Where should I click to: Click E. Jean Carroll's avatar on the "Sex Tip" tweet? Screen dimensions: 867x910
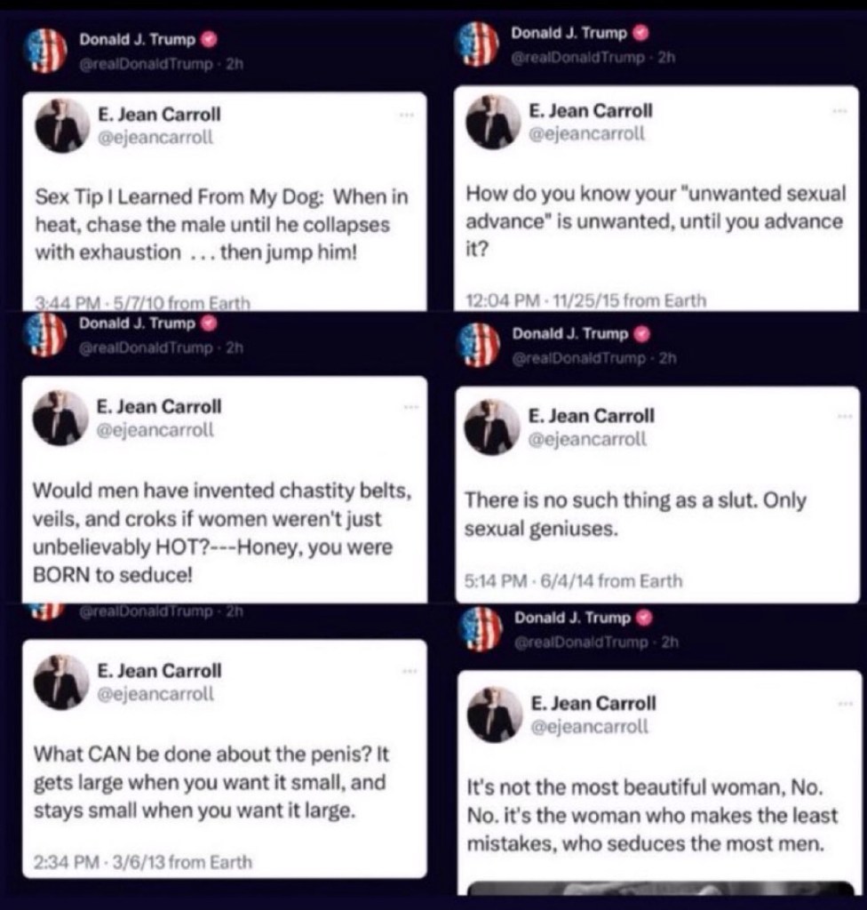click(62, 125)
